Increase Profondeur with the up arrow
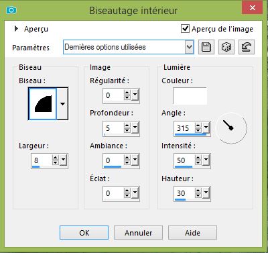Image resolution: width=268 pixels, height=253 pixels. click(x=127, y=125)
